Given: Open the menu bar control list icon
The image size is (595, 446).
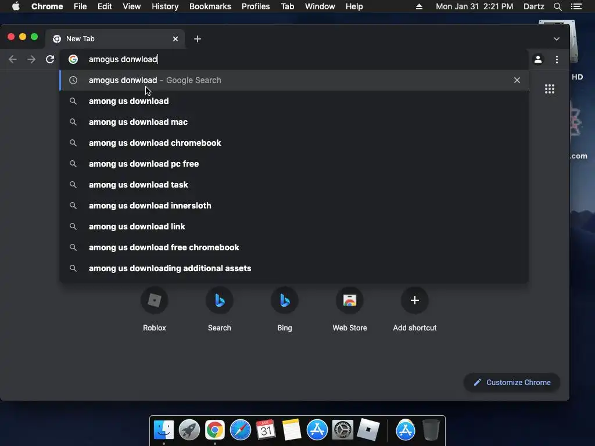Looking at the screenshot, I should coord(576,6).
